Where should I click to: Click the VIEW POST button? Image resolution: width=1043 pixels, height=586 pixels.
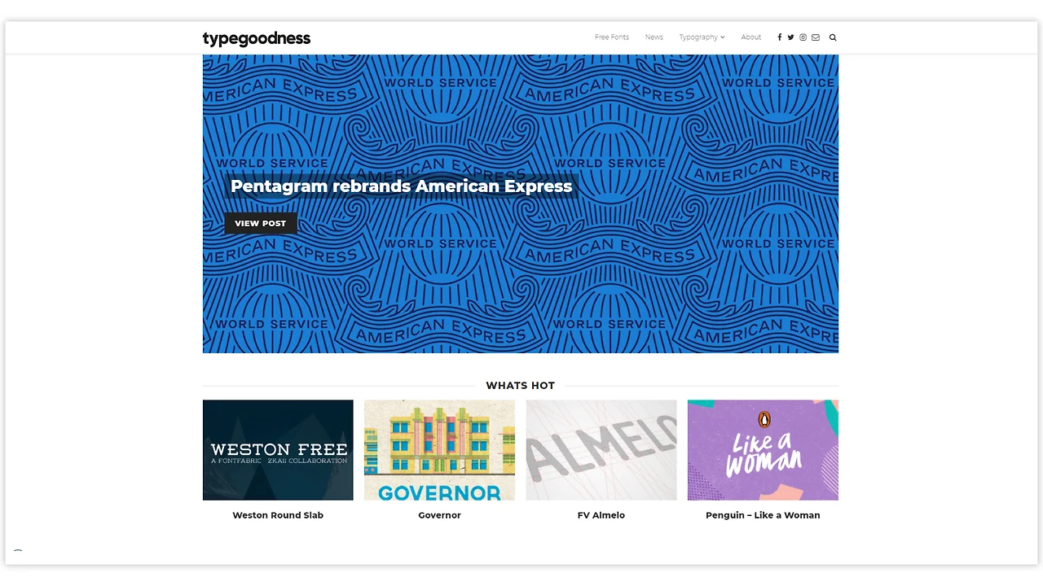point(261,223)
